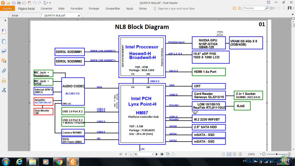
Task: Open the Comments panel in the left sidebar
Action: click(x=4, y=61)
